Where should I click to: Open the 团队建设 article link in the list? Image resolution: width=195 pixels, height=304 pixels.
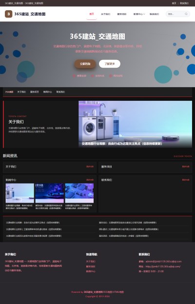click(x=129, y=229)
